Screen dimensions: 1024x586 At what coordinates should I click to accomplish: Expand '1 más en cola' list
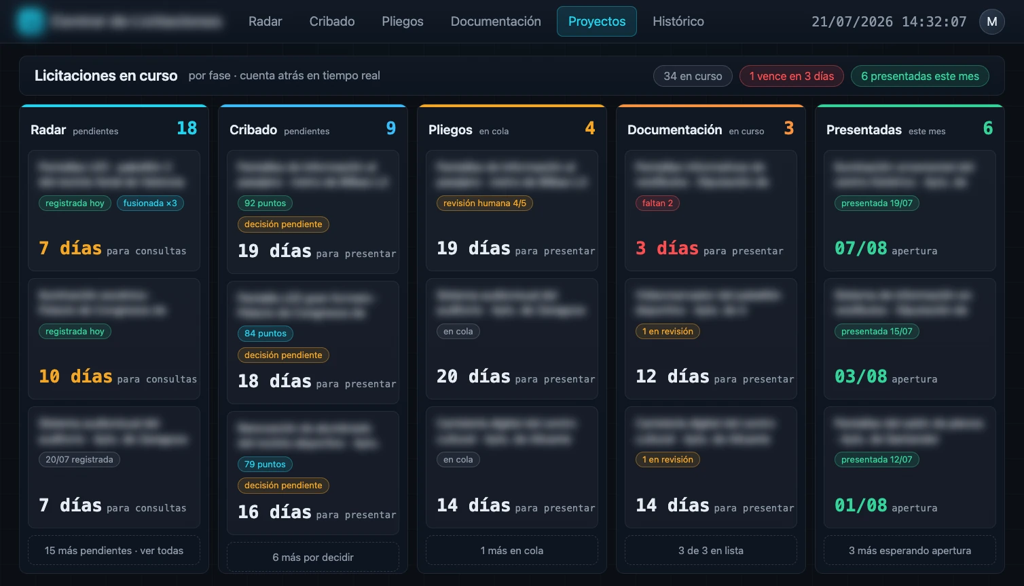coord(512,551)
